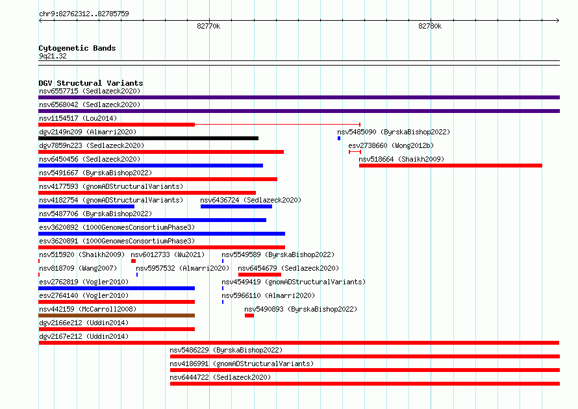Click the blue esv2762819 variant bar
The image size is (578, 409).
pos(116,288)
